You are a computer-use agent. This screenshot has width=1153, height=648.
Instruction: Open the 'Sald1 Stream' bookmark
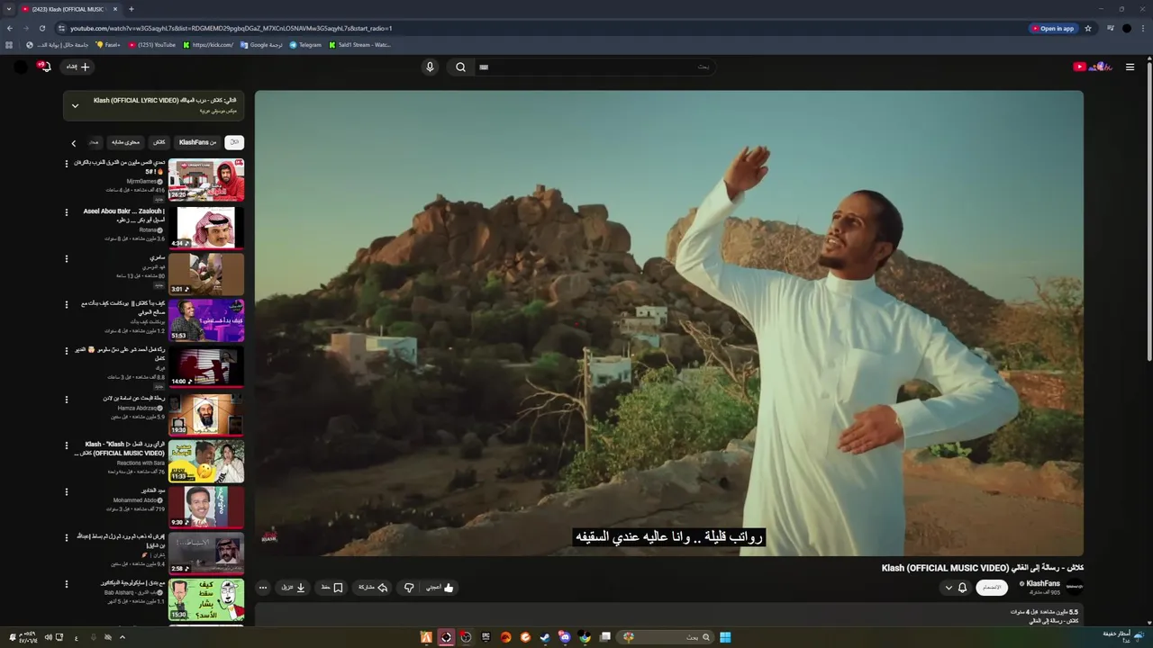[359, 44]
